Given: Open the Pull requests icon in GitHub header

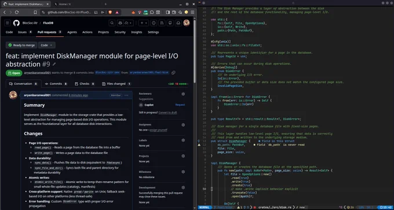Looking at the screenshot, I should click(162, 23).
